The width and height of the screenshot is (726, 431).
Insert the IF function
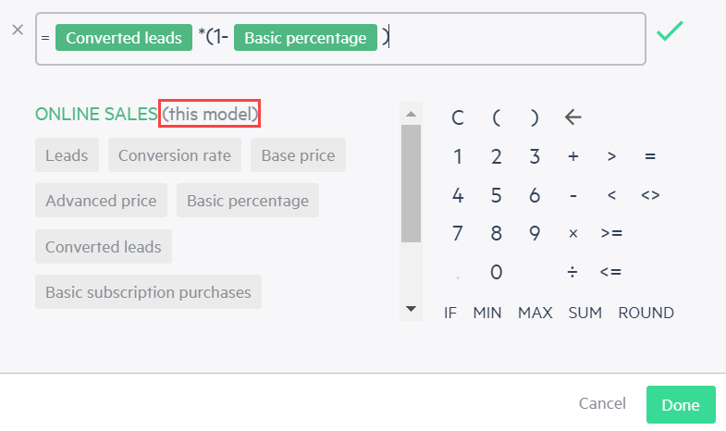pyautogui.click(x=450, y=313)
